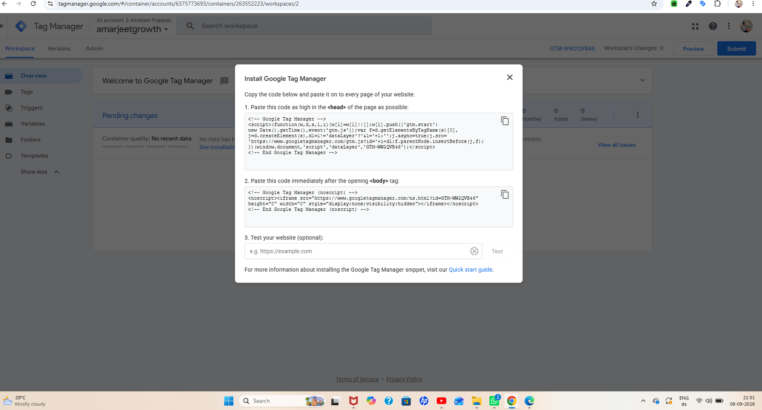
Task: Open the Chrome Extensions puzzle icon
Action: point(717,4)
